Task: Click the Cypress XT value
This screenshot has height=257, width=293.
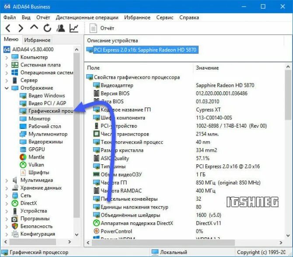Action: click(x=208, y=110)
